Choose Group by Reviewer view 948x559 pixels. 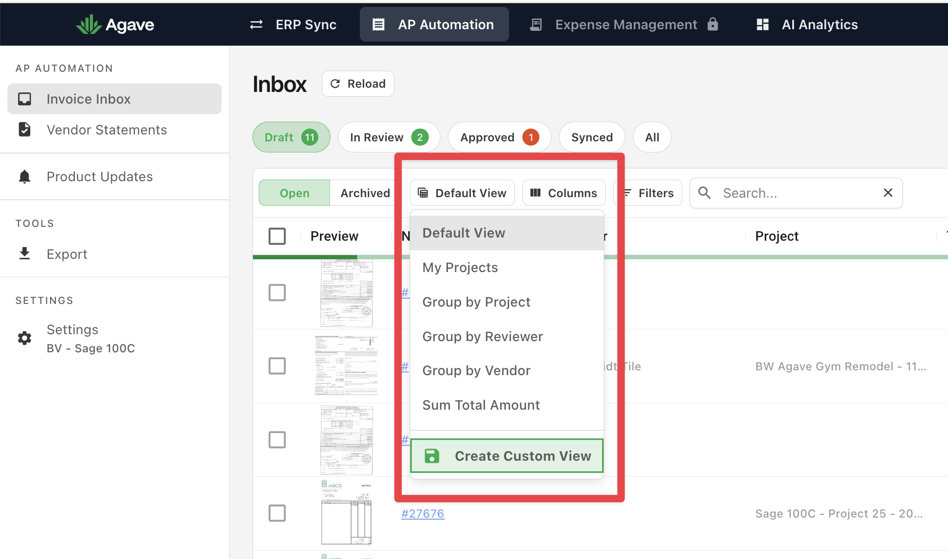click(x=507, y=336)
